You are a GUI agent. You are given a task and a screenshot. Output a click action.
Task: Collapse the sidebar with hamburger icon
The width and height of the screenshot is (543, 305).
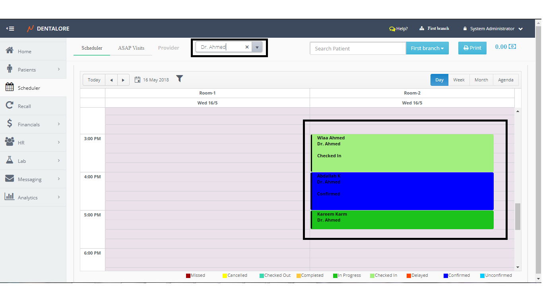(x=10, y=29)
